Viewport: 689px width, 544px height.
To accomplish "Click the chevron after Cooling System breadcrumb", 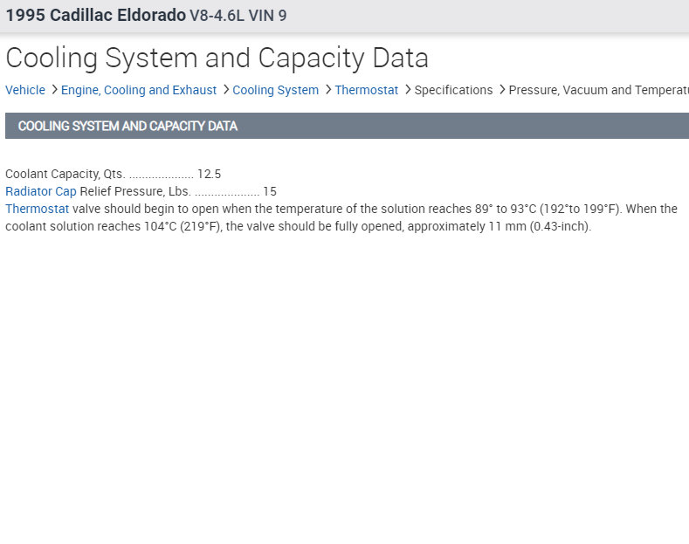I will point(327,90).
